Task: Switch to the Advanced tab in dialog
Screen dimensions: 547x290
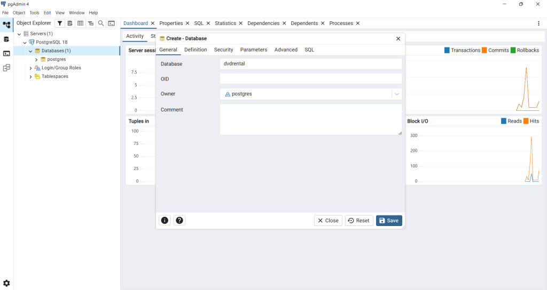Action: [286, 50]
